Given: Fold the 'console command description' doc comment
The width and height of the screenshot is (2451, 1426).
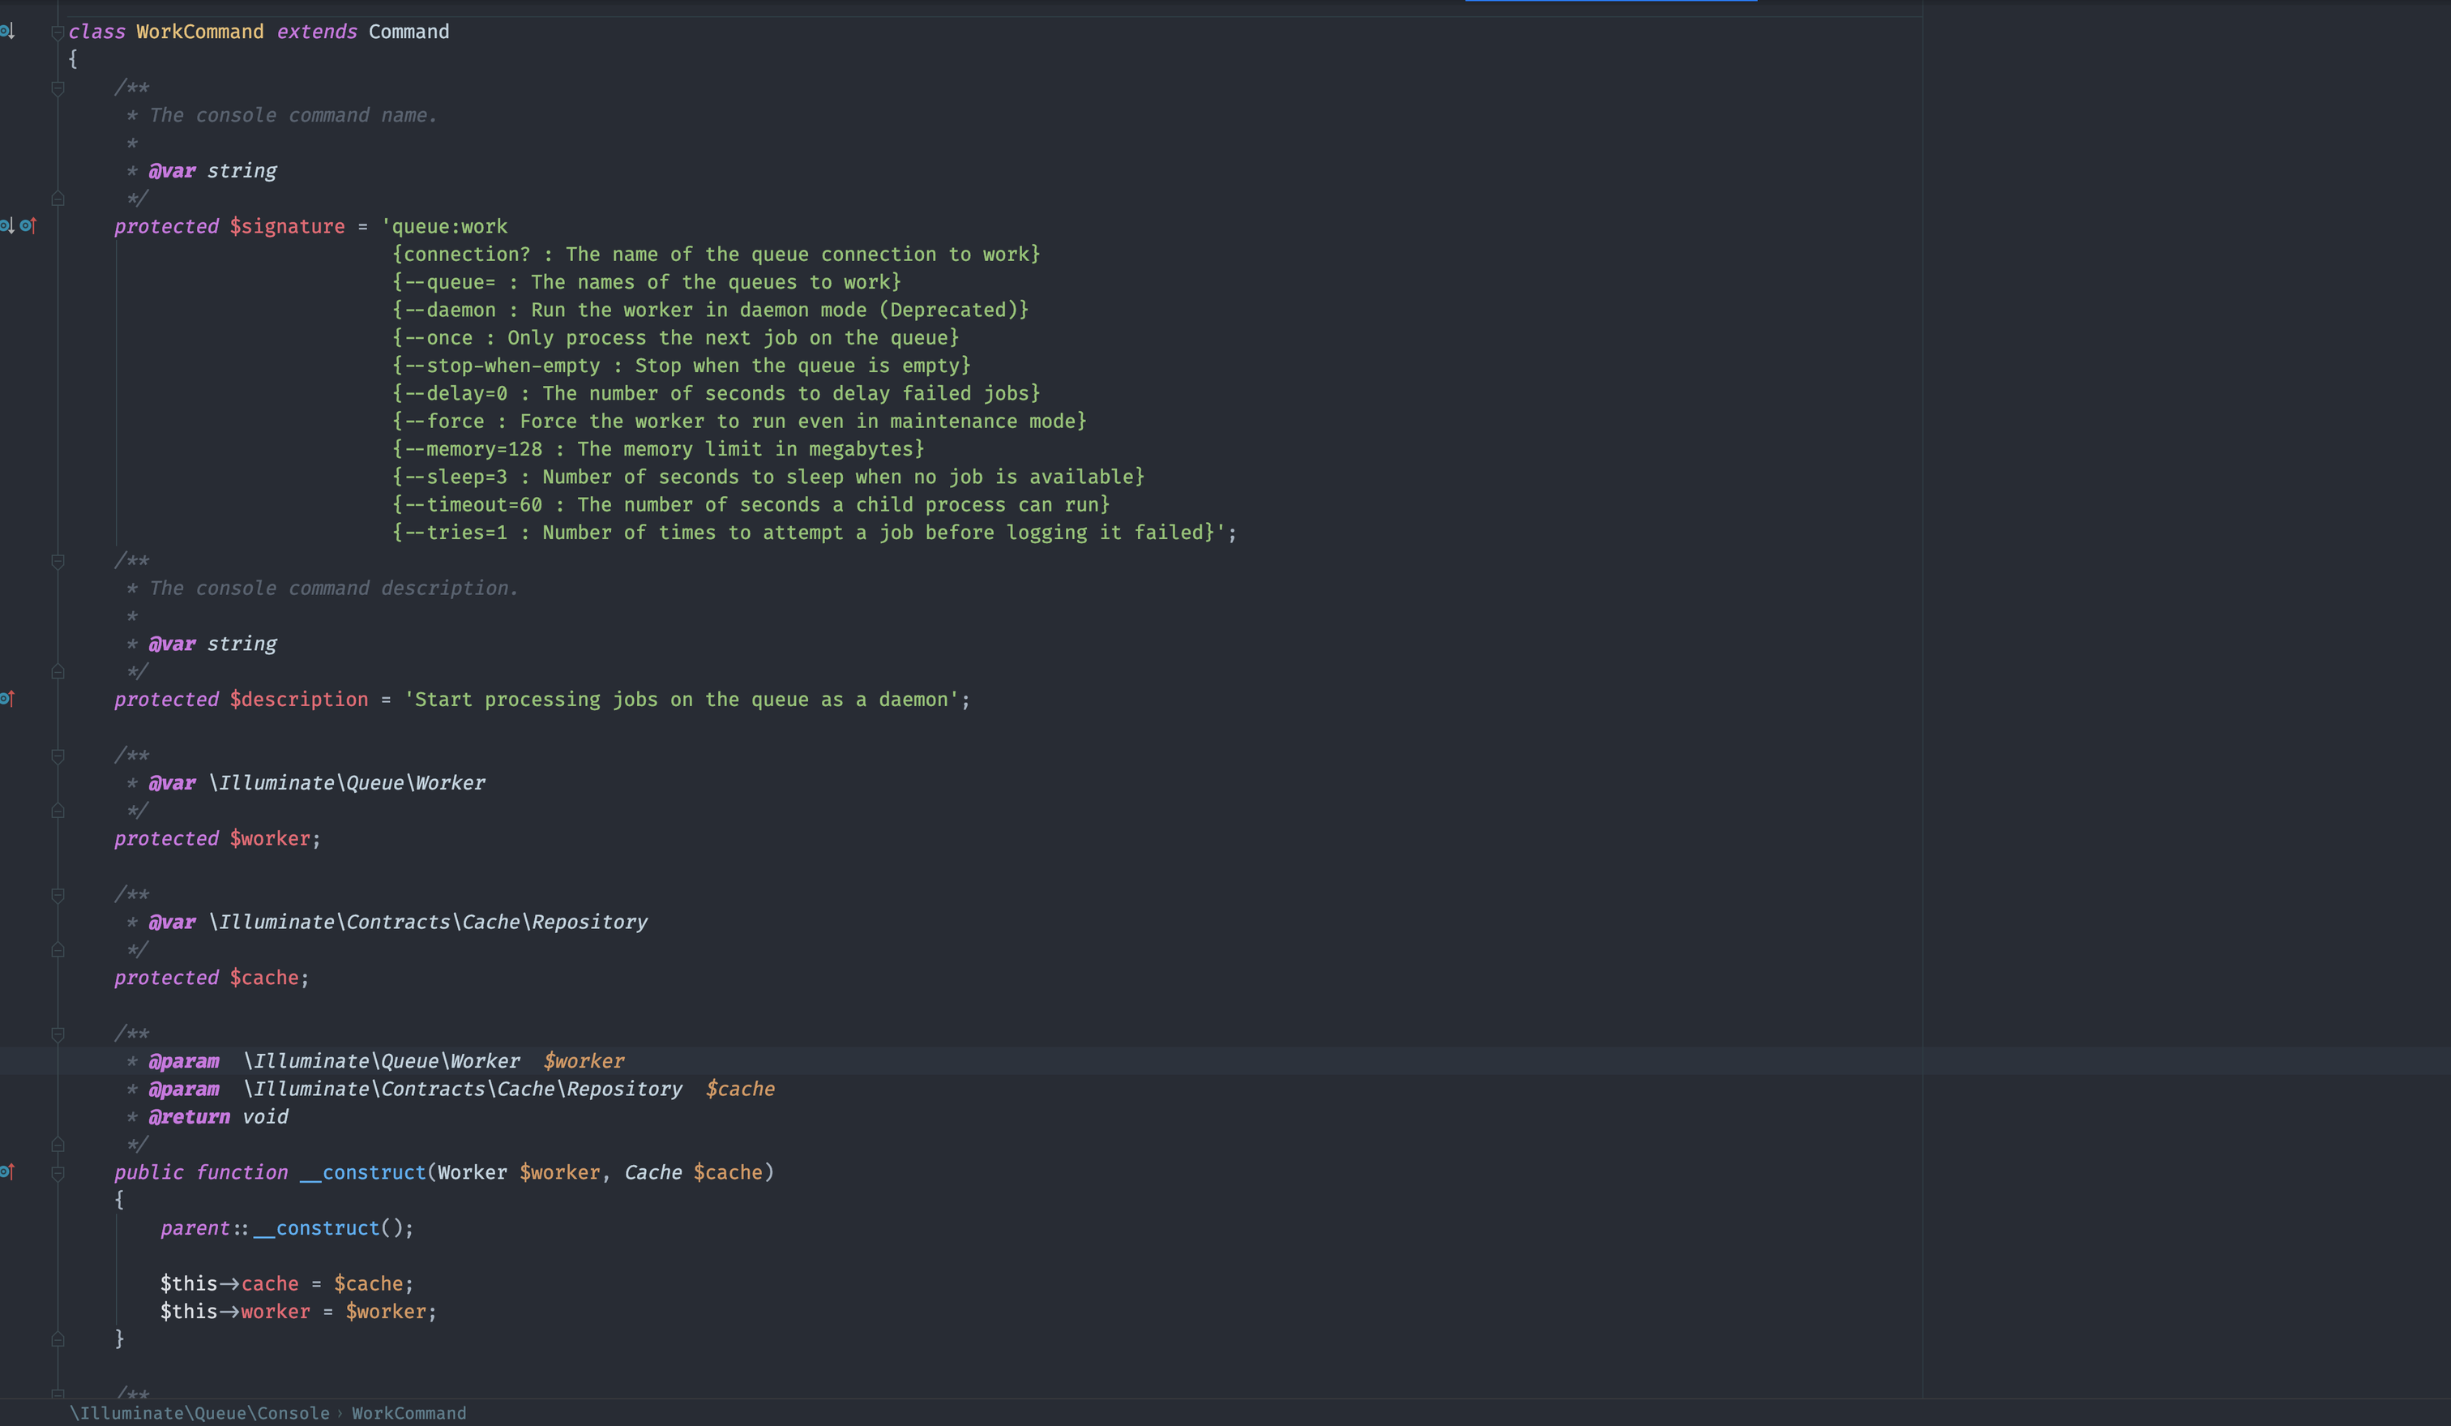Looking at the screenshot, I should coord(58,561).
